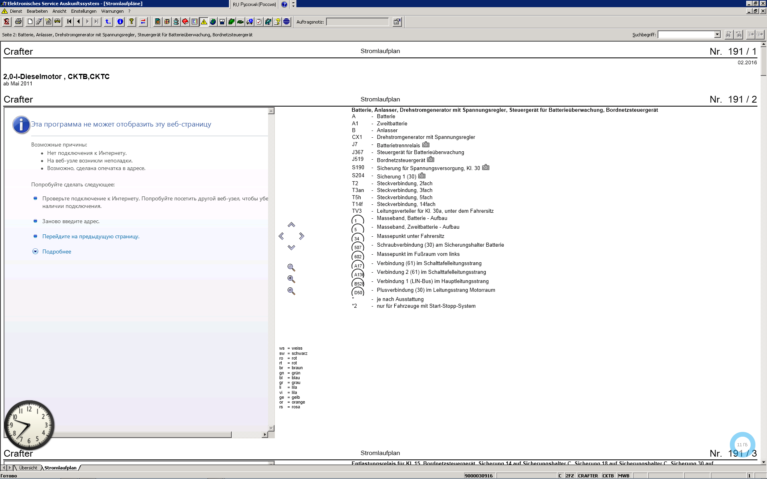Screen dimensions: 767x479
Task: Click the main window's vertical scrollbar down arrow
Action: click(x=763, y=462)
